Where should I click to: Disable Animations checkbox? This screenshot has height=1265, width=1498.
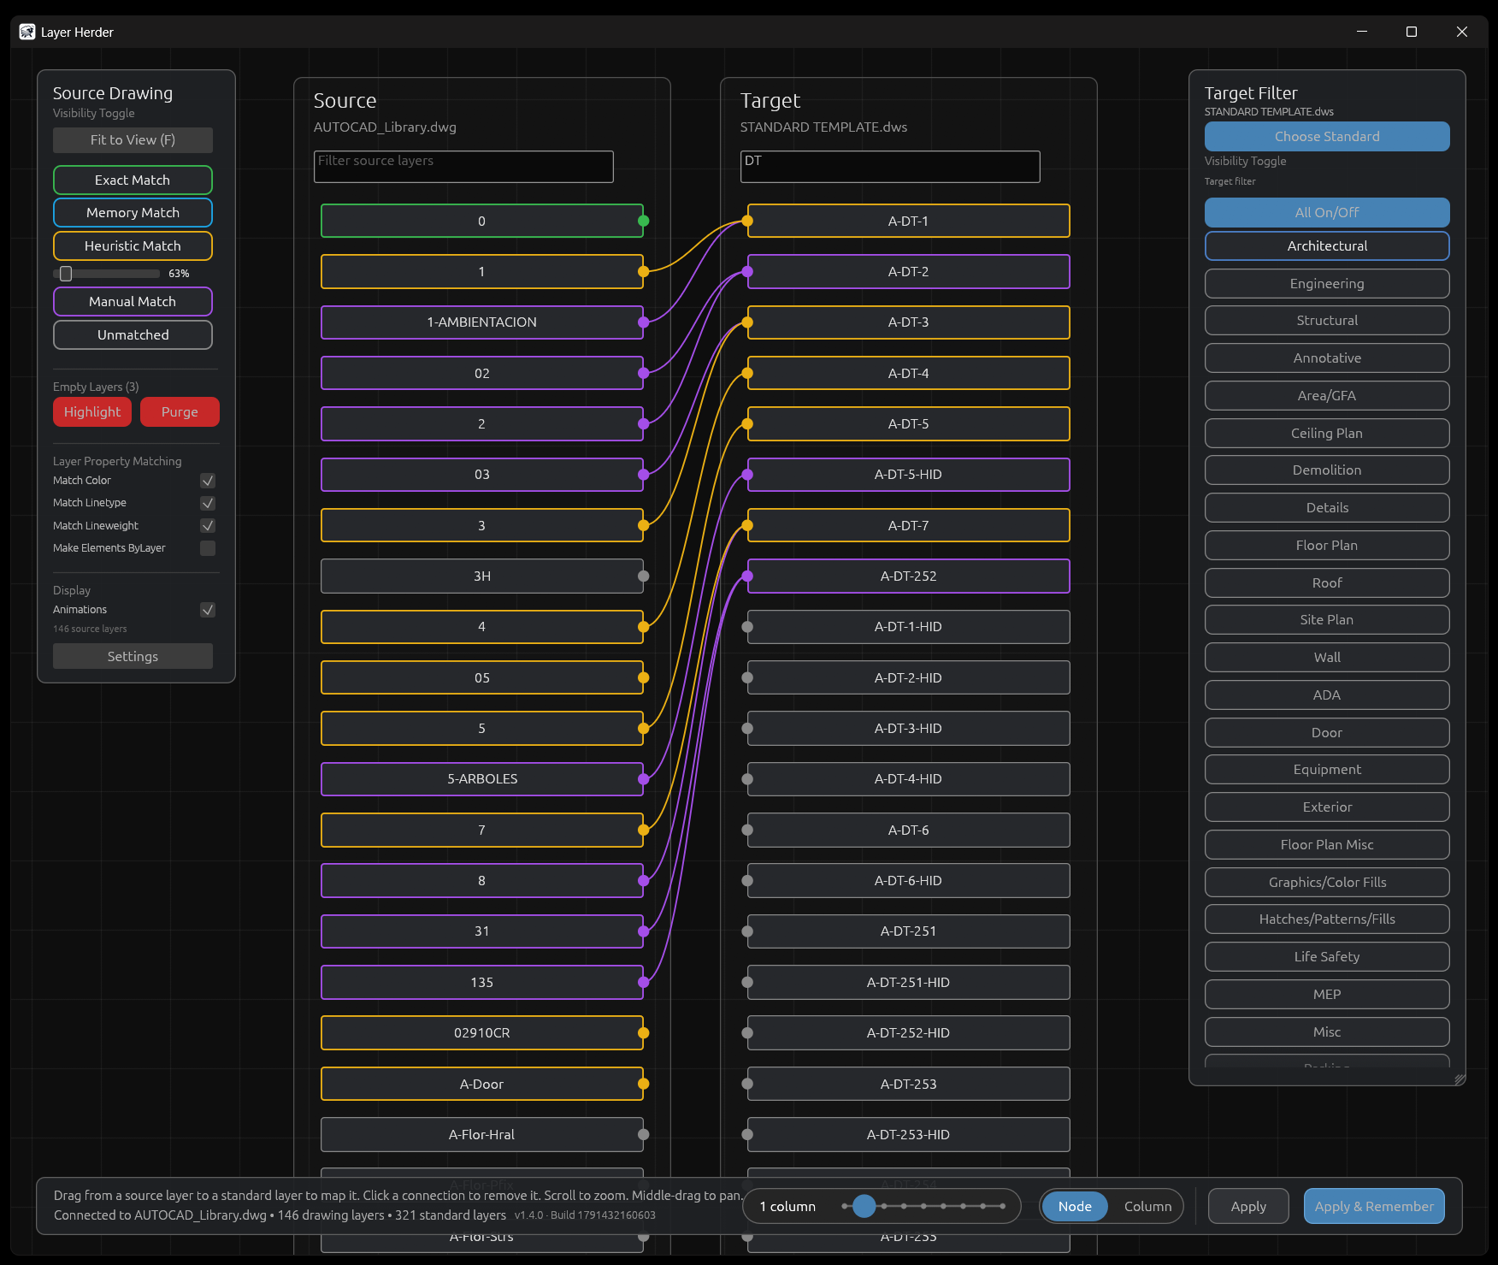[208, 610]
